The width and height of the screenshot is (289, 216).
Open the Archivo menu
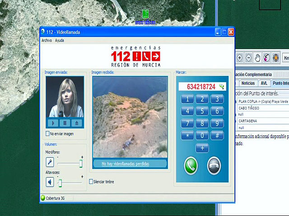(x=47, y=40)
